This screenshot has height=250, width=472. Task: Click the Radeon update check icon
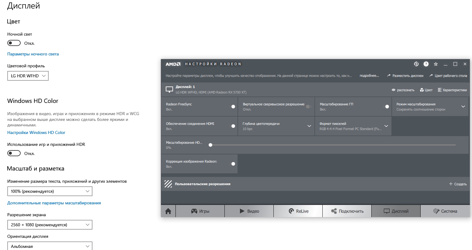pos(416,64)
